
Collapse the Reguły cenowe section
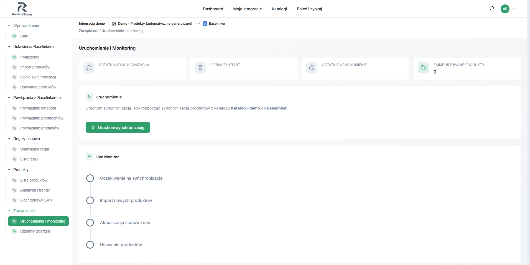point(9,139)
